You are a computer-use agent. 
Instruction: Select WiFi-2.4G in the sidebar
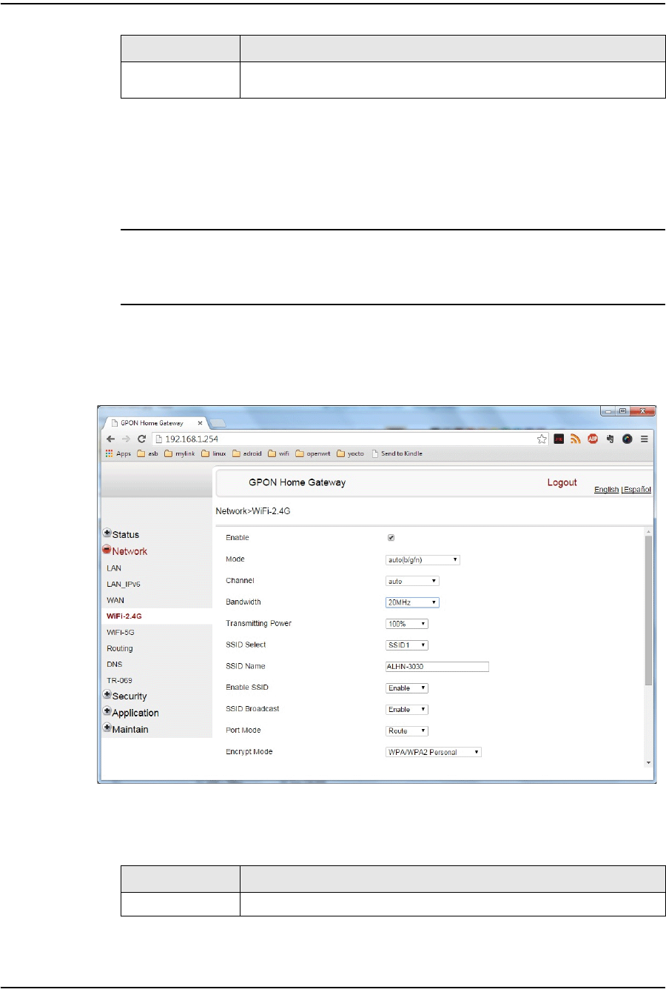124,616
